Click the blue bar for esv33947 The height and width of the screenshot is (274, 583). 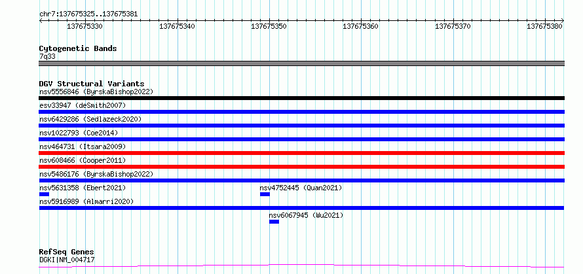click(301, 112)
